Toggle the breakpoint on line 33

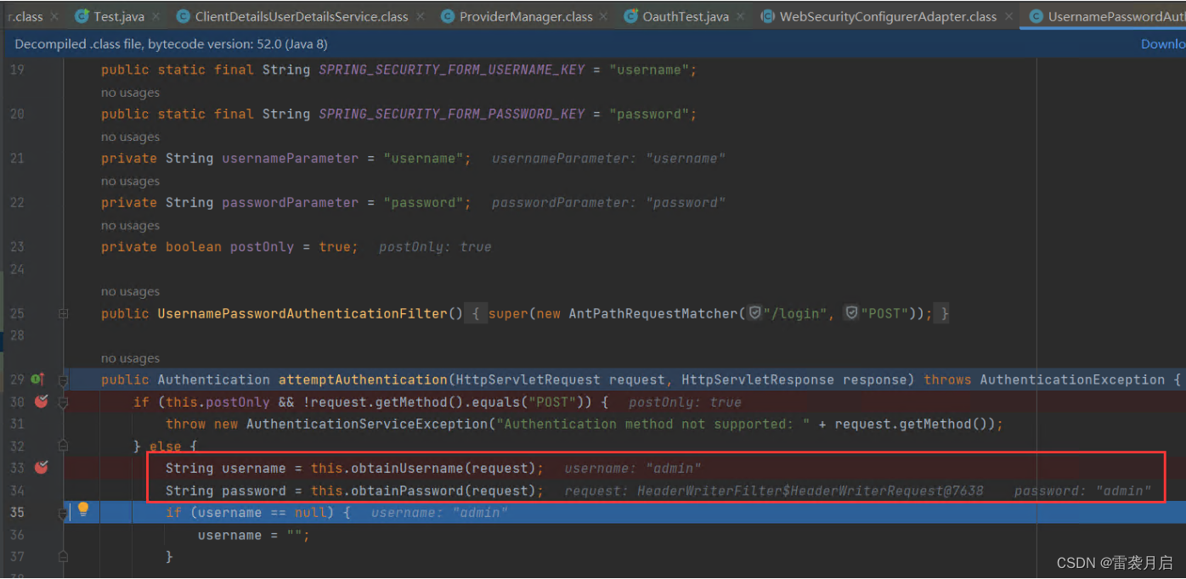tap(40, 468)
